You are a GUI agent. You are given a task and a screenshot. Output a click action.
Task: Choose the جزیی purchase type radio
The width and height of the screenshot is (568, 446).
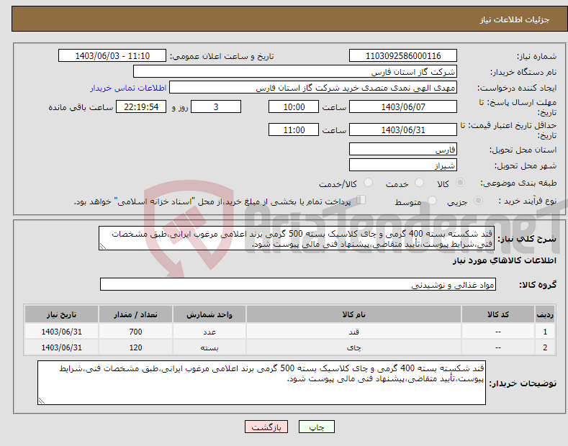pos(478,201)
